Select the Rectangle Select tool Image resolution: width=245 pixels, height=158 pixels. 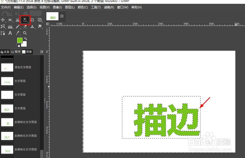(10, 20)
